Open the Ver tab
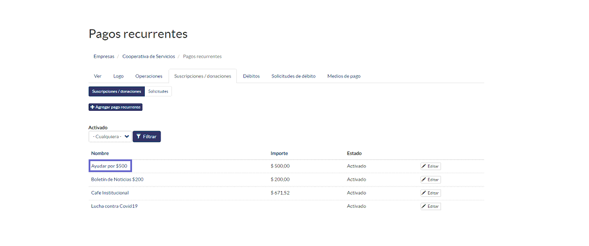The image size is (589, 246). coord(98,76)
